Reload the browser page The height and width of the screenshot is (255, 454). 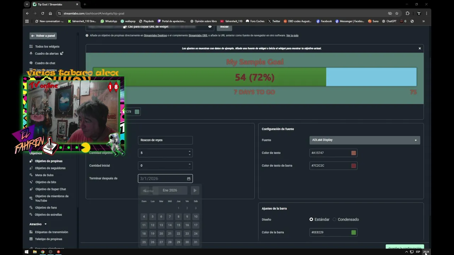tap(43, 13)
